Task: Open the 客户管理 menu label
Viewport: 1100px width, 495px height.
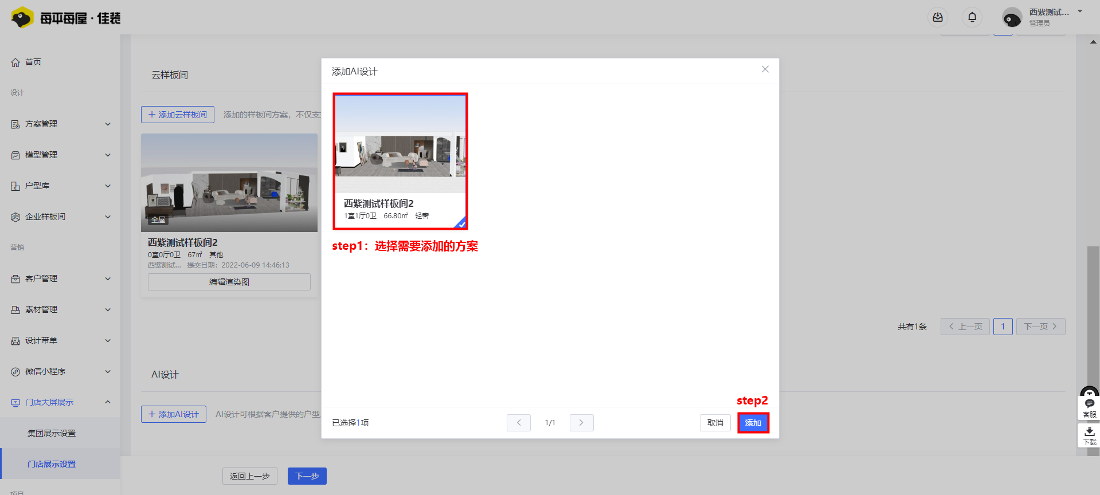Action: (41, 278)
